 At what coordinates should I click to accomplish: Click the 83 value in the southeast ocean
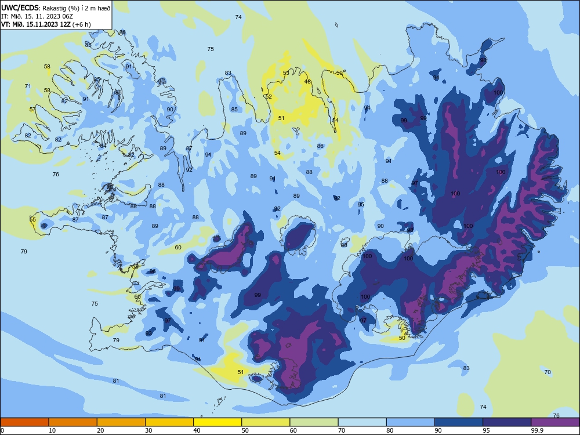click(466, 368)
